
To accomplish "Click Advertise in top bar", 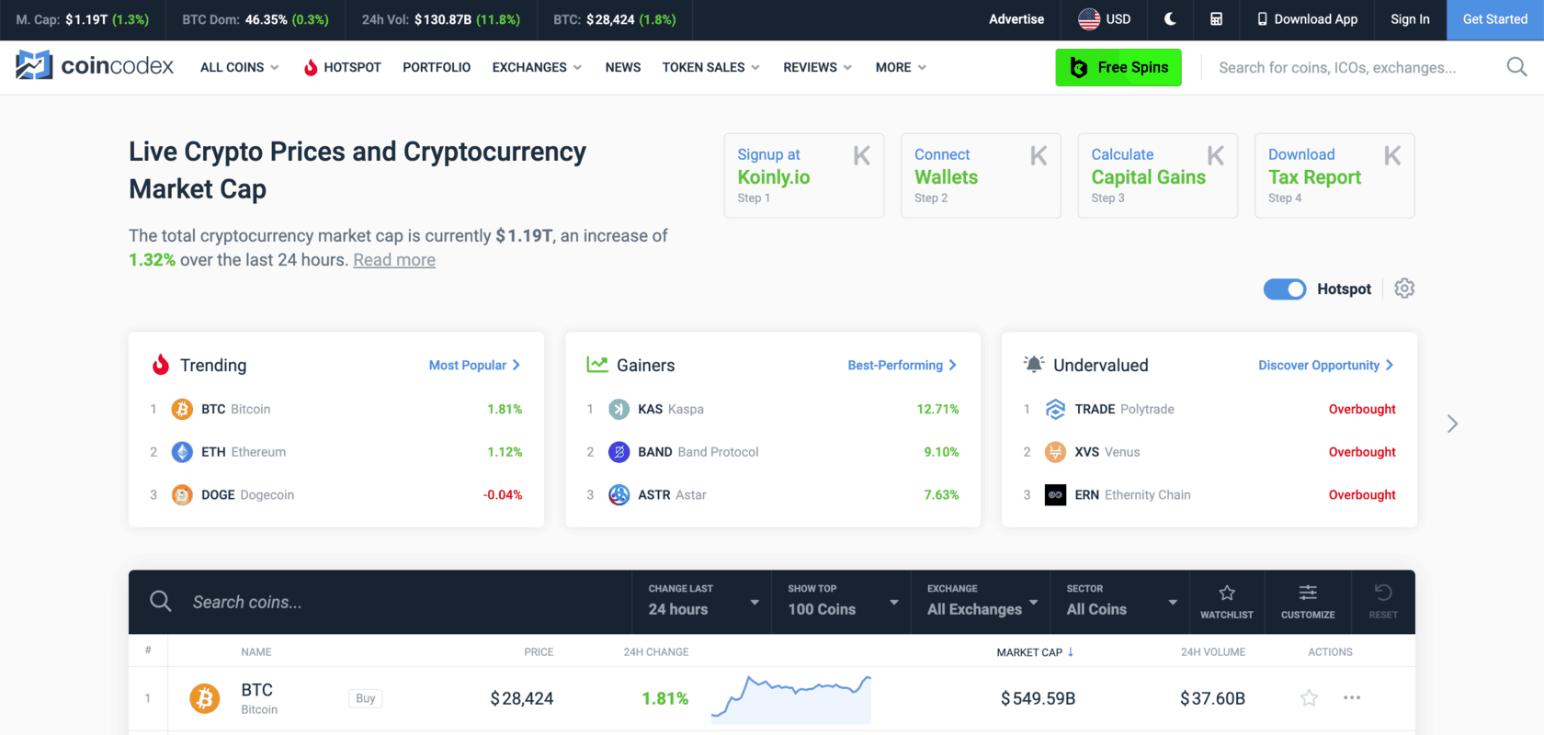I will pos(1016,19).
